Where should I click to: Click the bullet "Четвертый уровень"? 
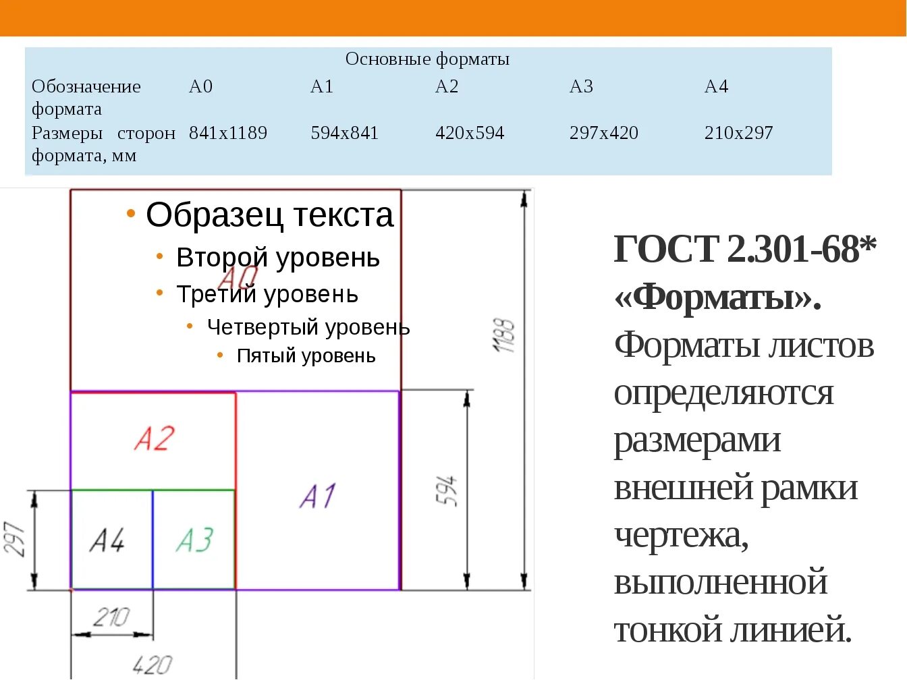click(x=308, y=327)
